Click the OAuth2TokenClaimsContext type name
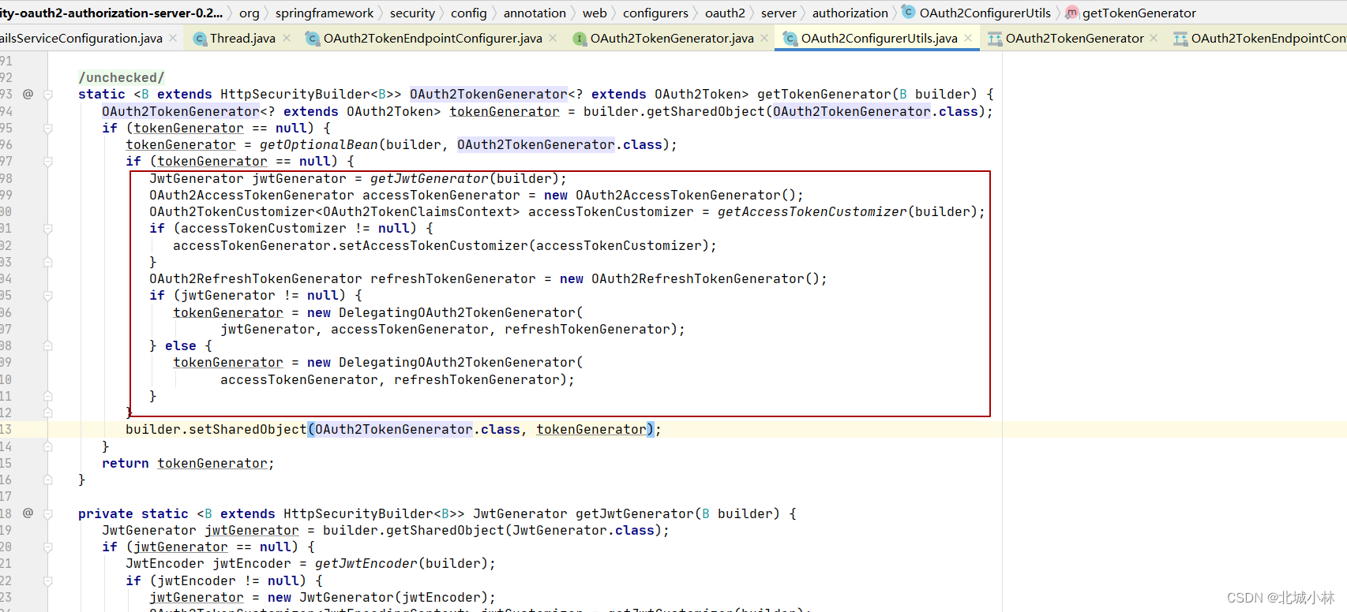This screenshot has width=1347, height=612. click(418, 211)
